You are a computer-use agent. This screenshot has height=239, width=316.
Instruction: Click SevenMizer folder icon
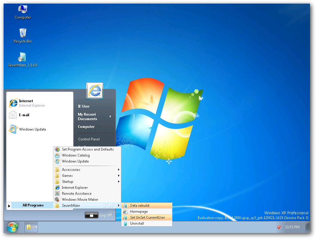tap(57, 206)
